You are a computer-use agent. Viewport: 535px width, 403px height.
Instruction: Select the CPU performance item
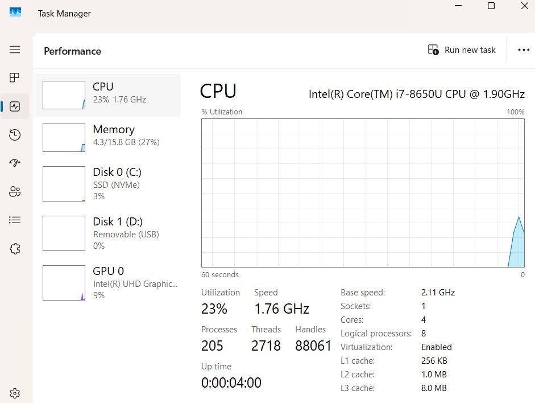click(107, 95)
